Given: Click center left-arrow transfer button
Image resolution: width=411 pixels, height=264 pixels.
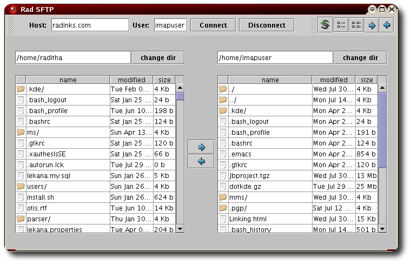Looking at the screenshot, I should coord(201,161).
